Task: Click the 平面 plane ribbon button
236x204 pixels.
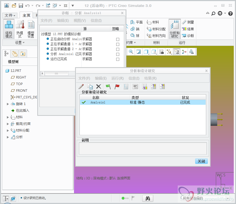Action: [x=137, y=22]
